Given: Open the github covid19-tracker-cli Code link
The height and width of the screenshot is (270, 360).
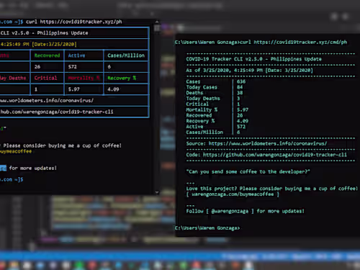Looking at the screenshot, I should tap(275, 155).
